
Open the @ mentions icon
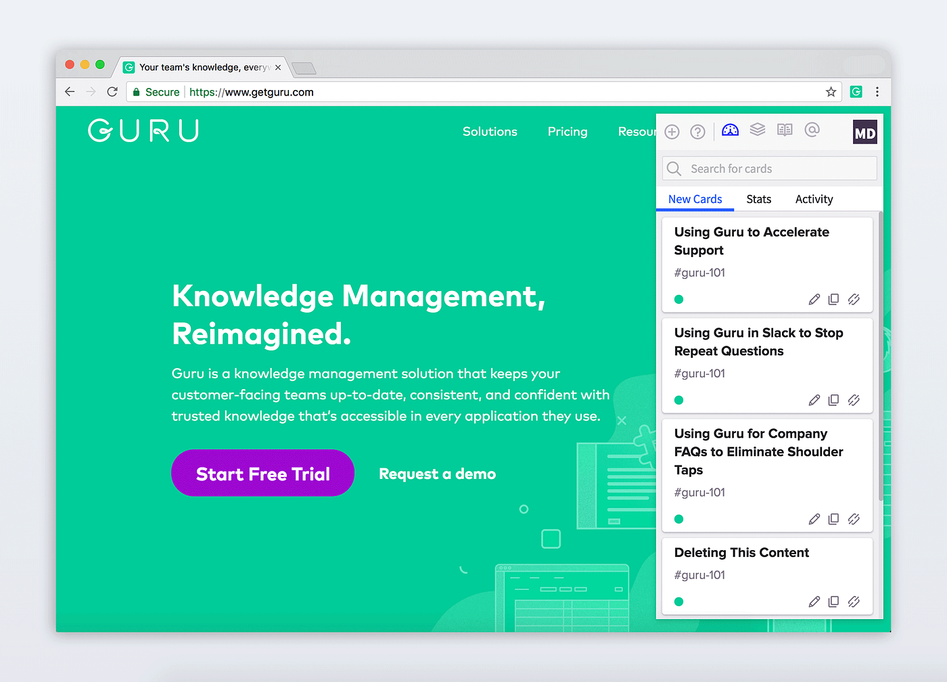click(x=812, y=129)
